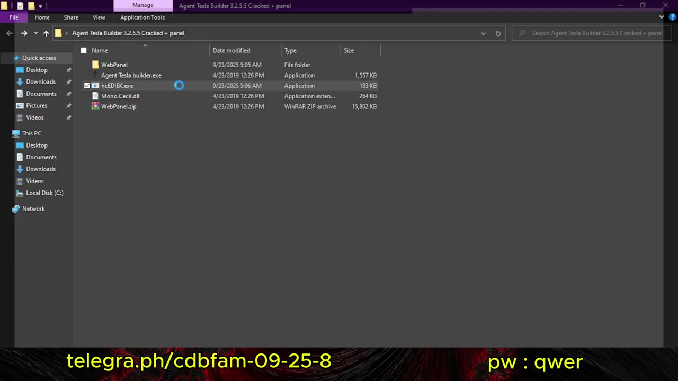Open Documents under Quick access
Viewport: 678px width, 381px height.
[41, 94]
